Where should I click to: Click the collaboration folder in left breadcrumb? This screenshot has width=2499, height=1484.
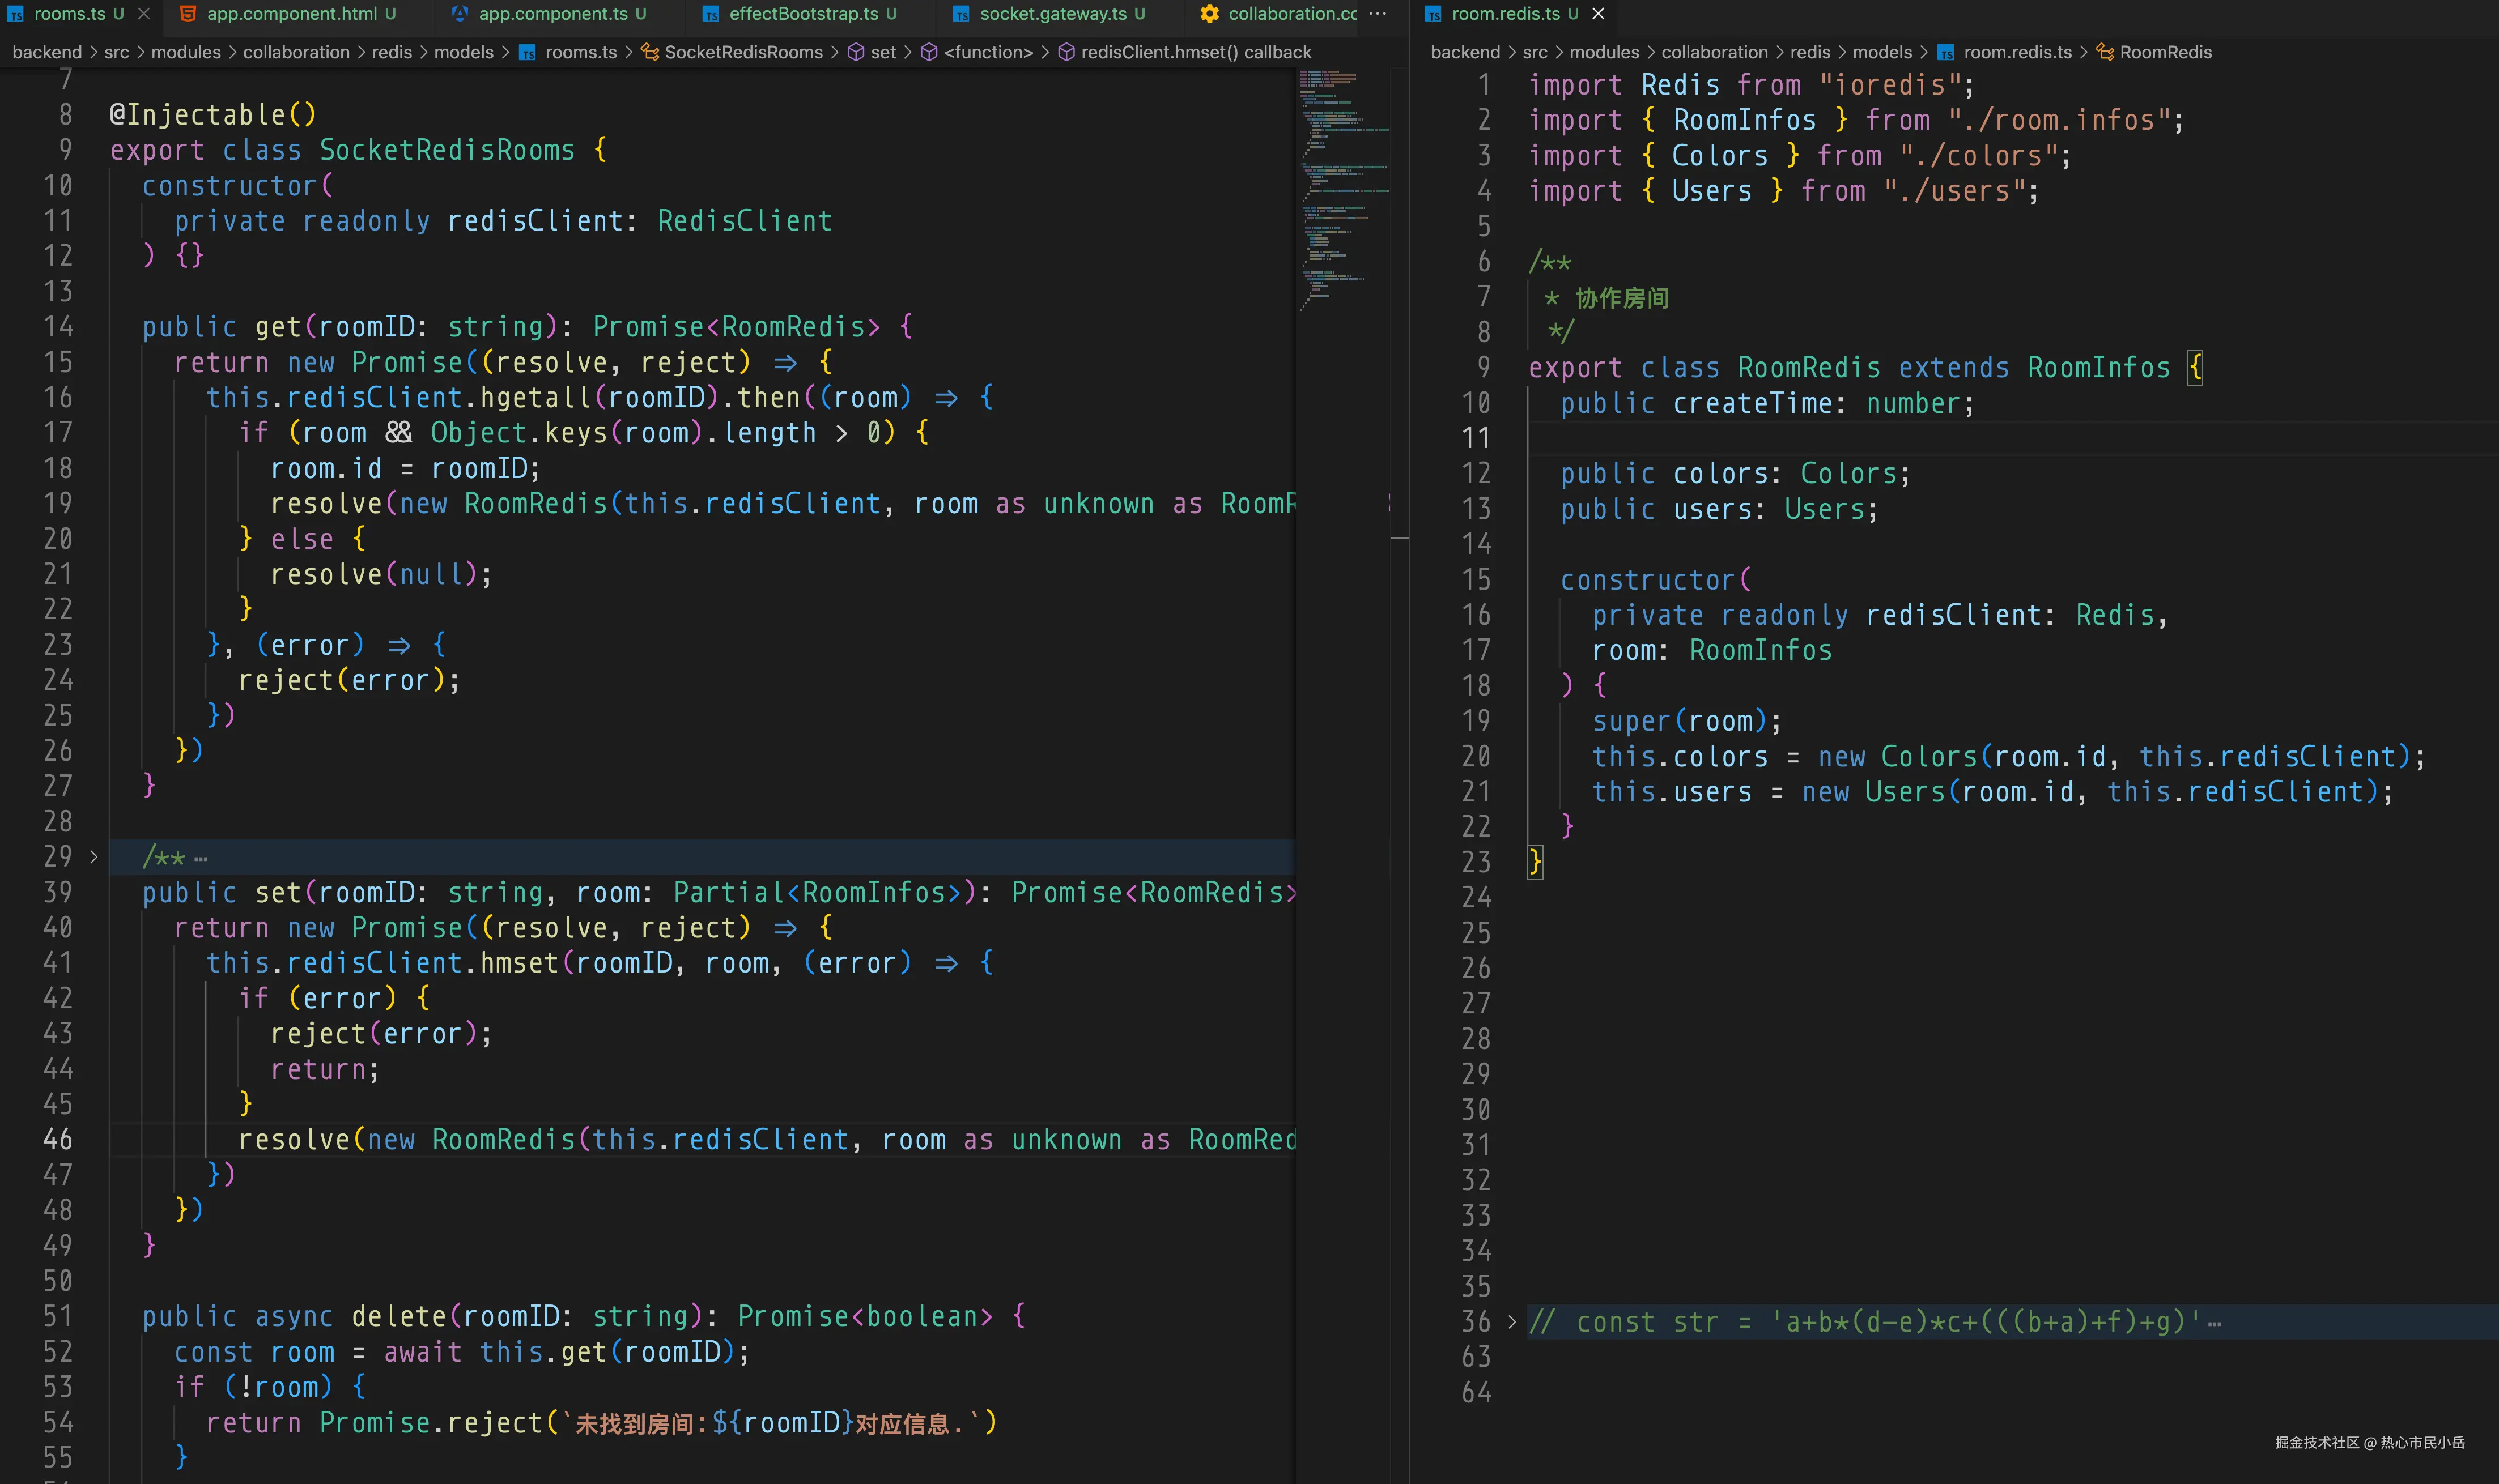(x=296, y=52)
